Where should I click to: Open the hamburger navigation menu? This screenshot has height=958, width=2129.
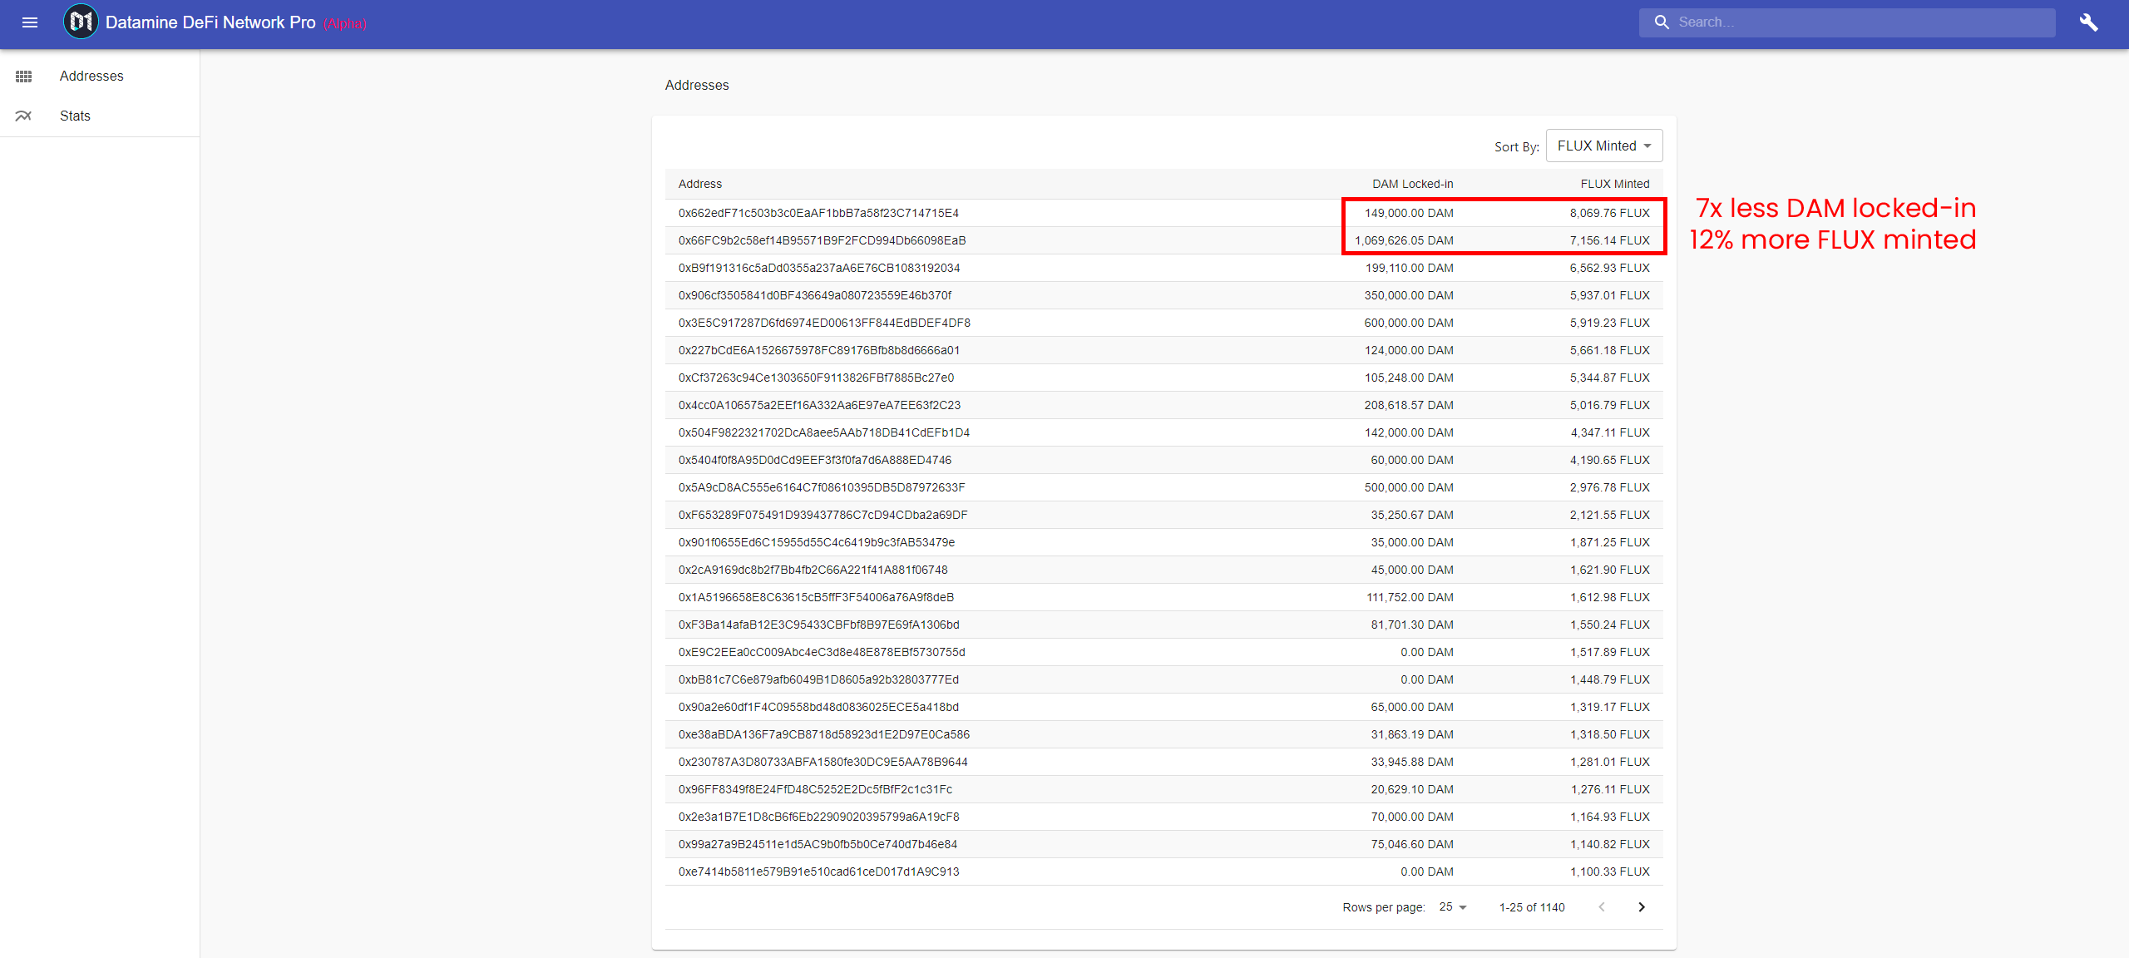click(x=30, y=22)
